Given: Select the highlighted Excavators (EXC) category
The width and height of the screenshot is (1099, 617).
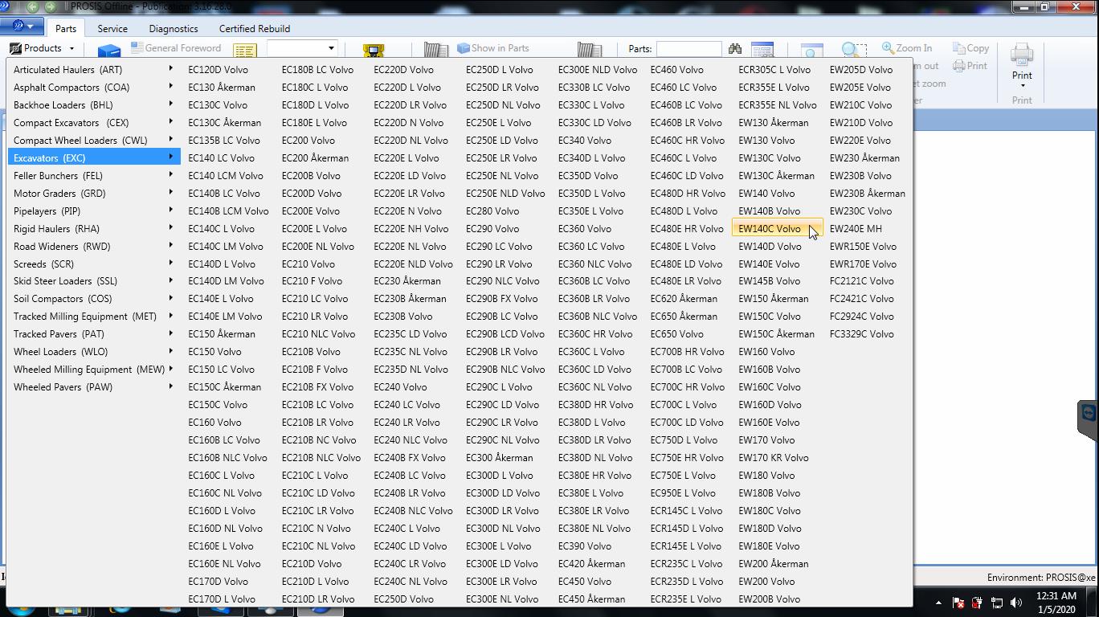Looking at the screenshot, I should [x=94, y=158].
